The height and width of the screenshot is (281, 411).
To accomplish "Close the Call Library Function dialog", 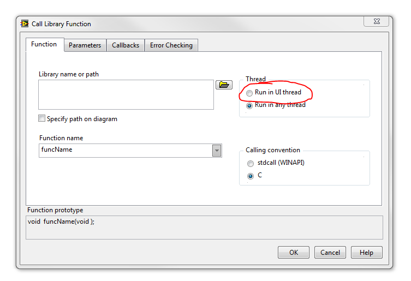I will click(378, 21).
